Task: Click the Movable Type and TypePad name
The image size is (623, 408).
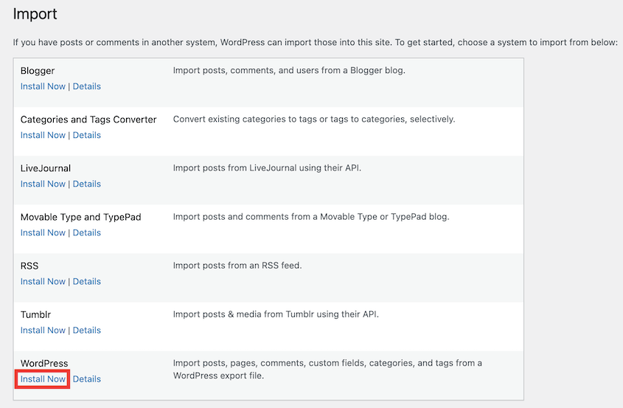Action: tap(81, 217)
